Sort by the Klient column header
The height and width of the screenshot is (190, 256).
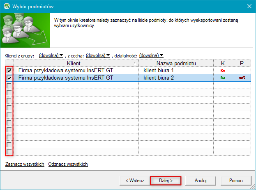(x=76, y=63)
